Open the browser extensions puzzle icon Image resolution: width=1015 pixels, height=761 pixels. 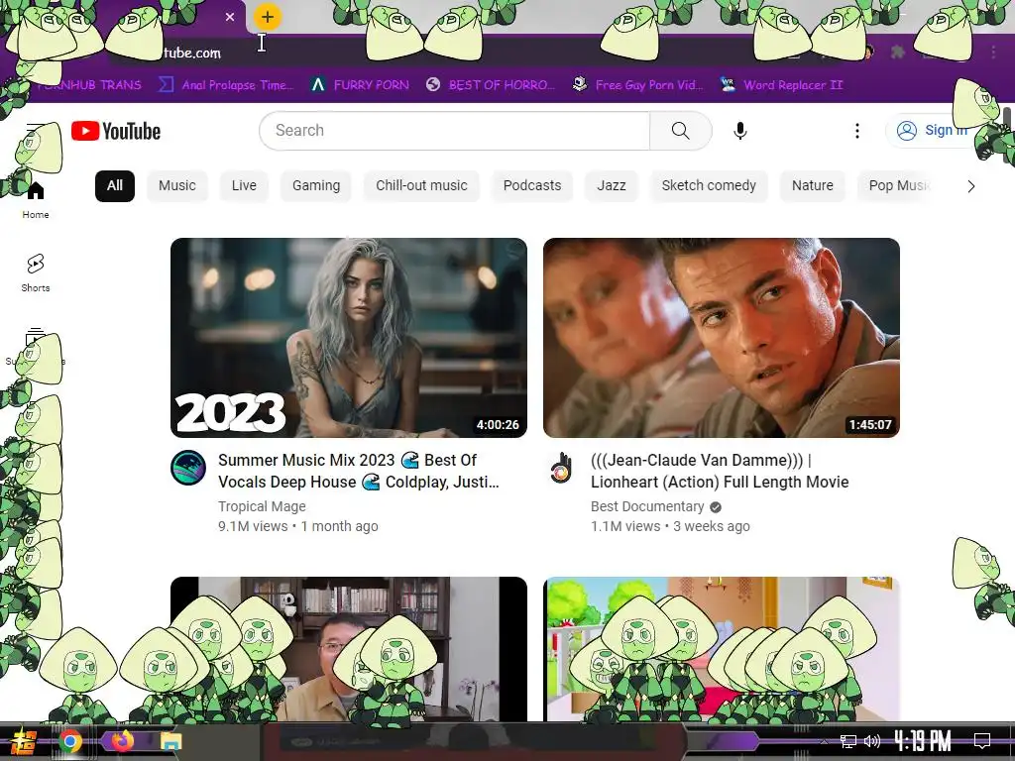click(x=897, y=52)
